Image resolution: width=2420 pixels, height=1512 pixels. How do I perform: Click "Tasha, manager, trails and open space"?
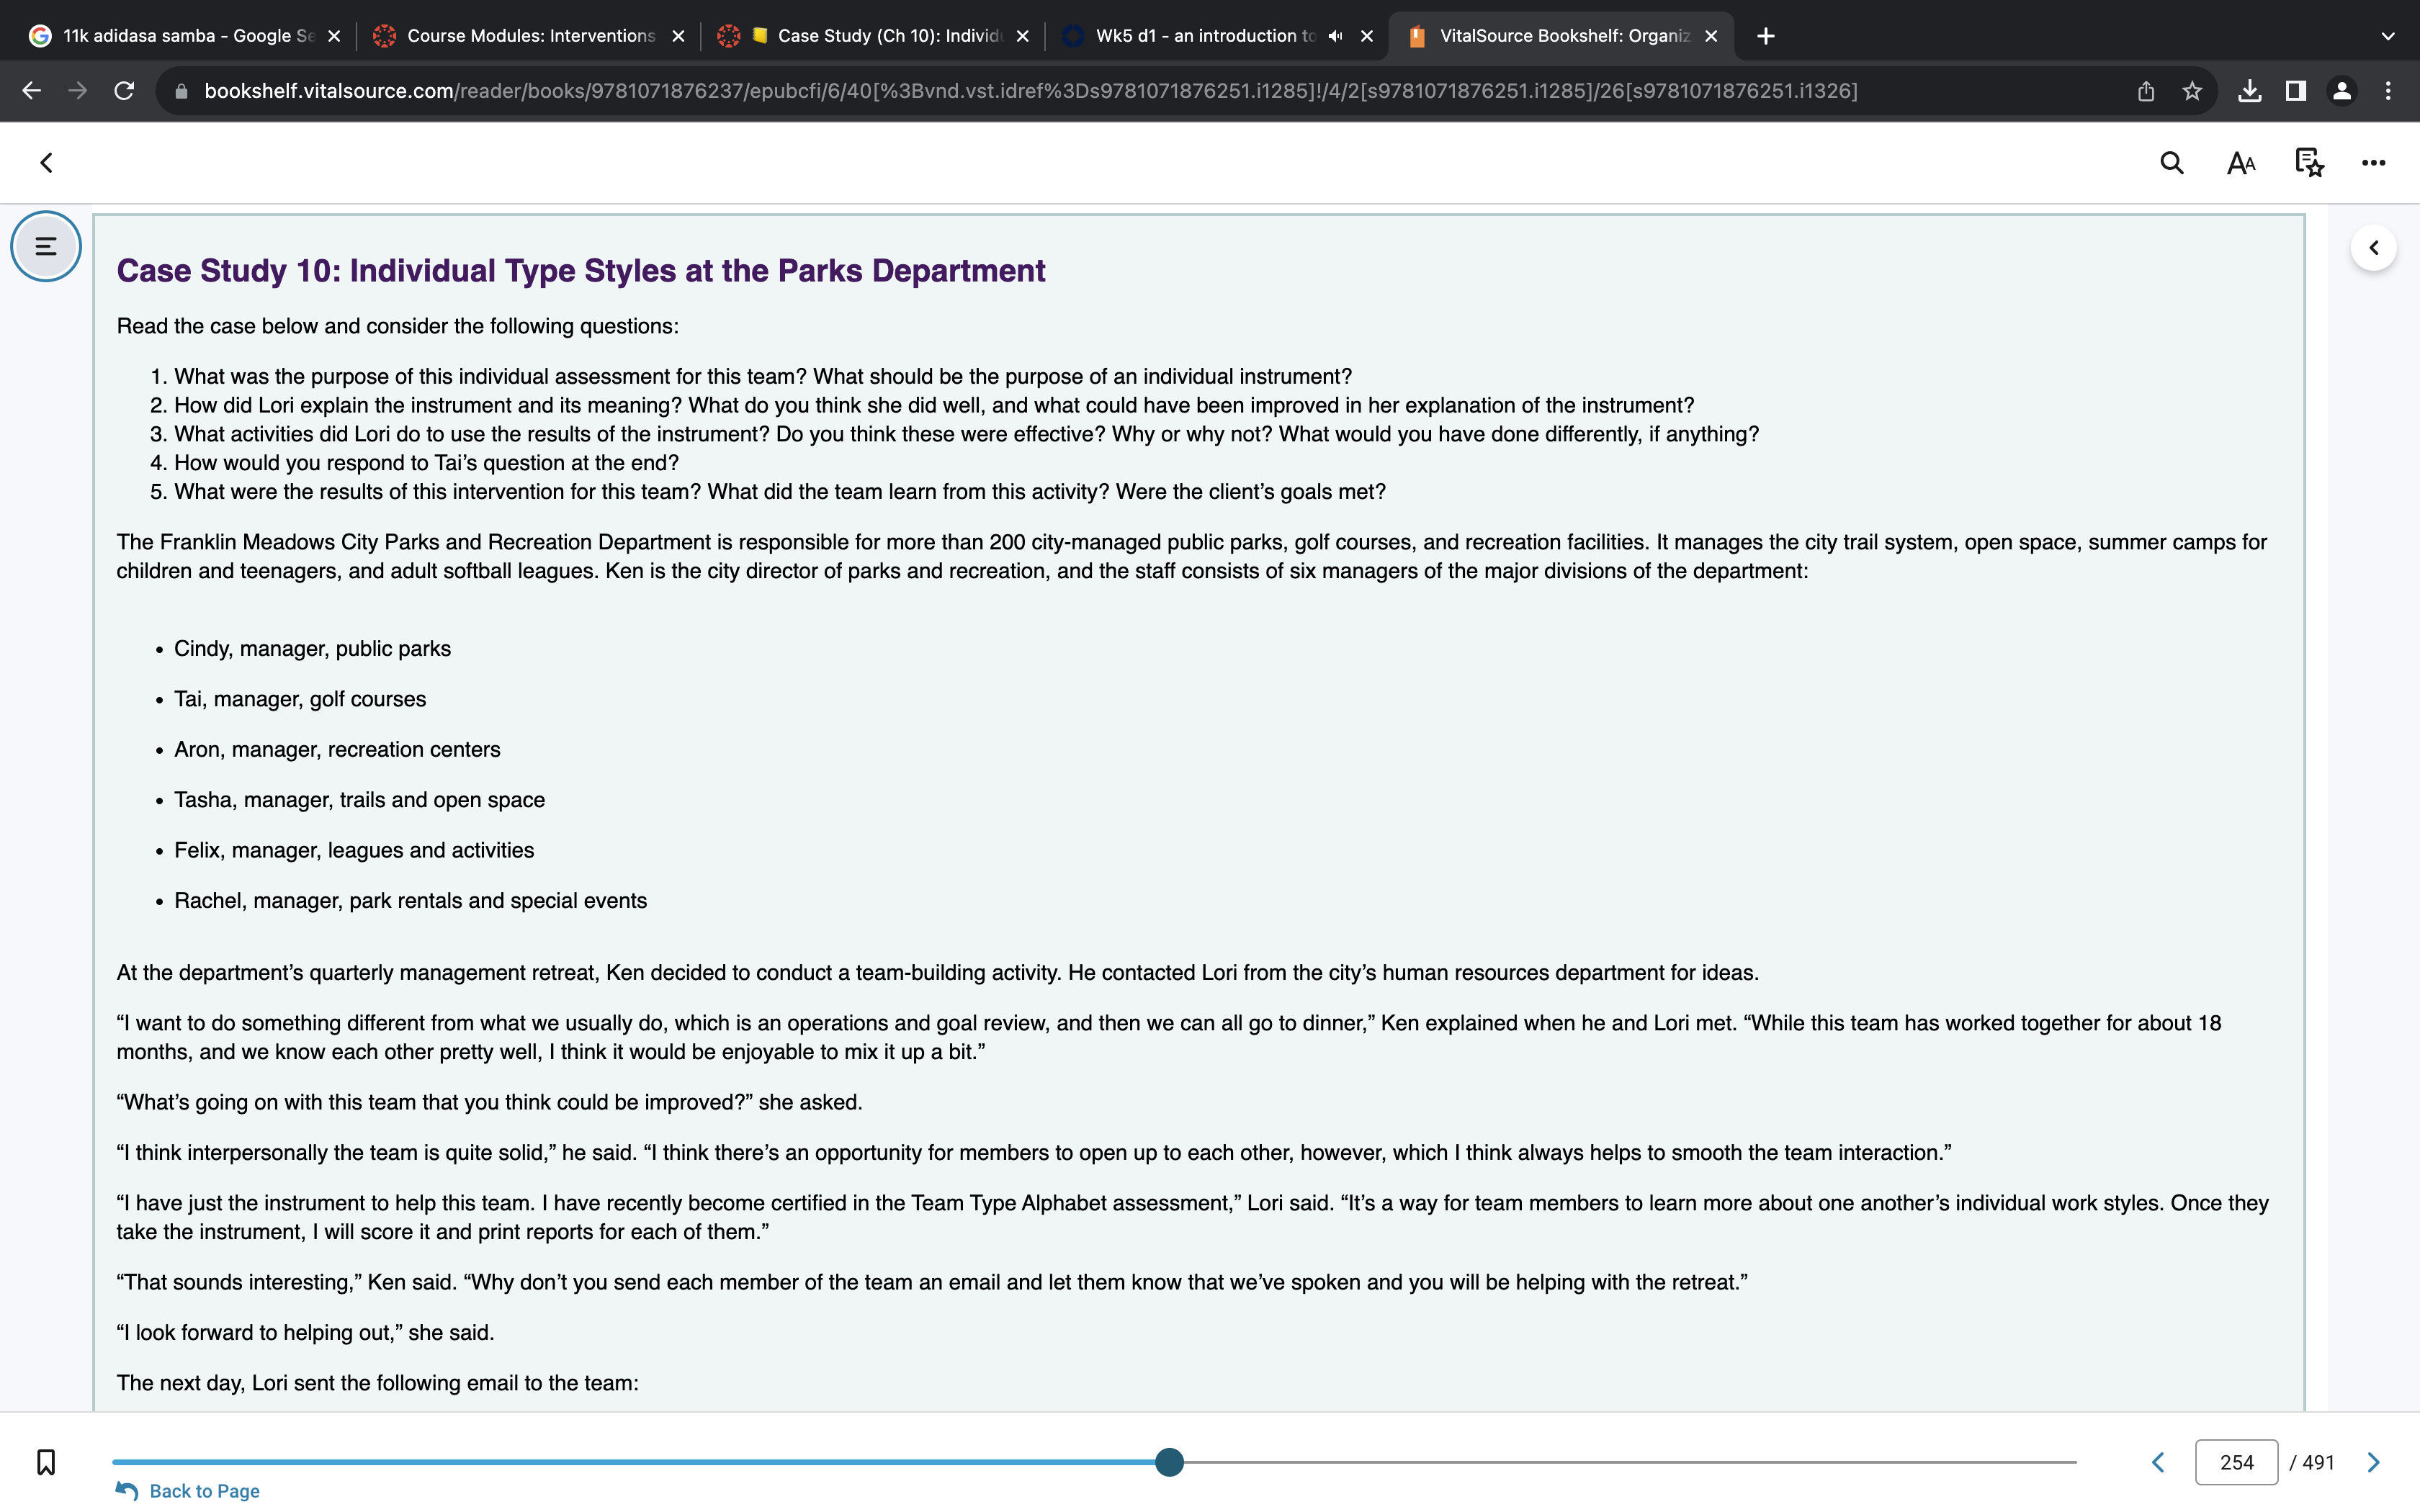point(359,800)
